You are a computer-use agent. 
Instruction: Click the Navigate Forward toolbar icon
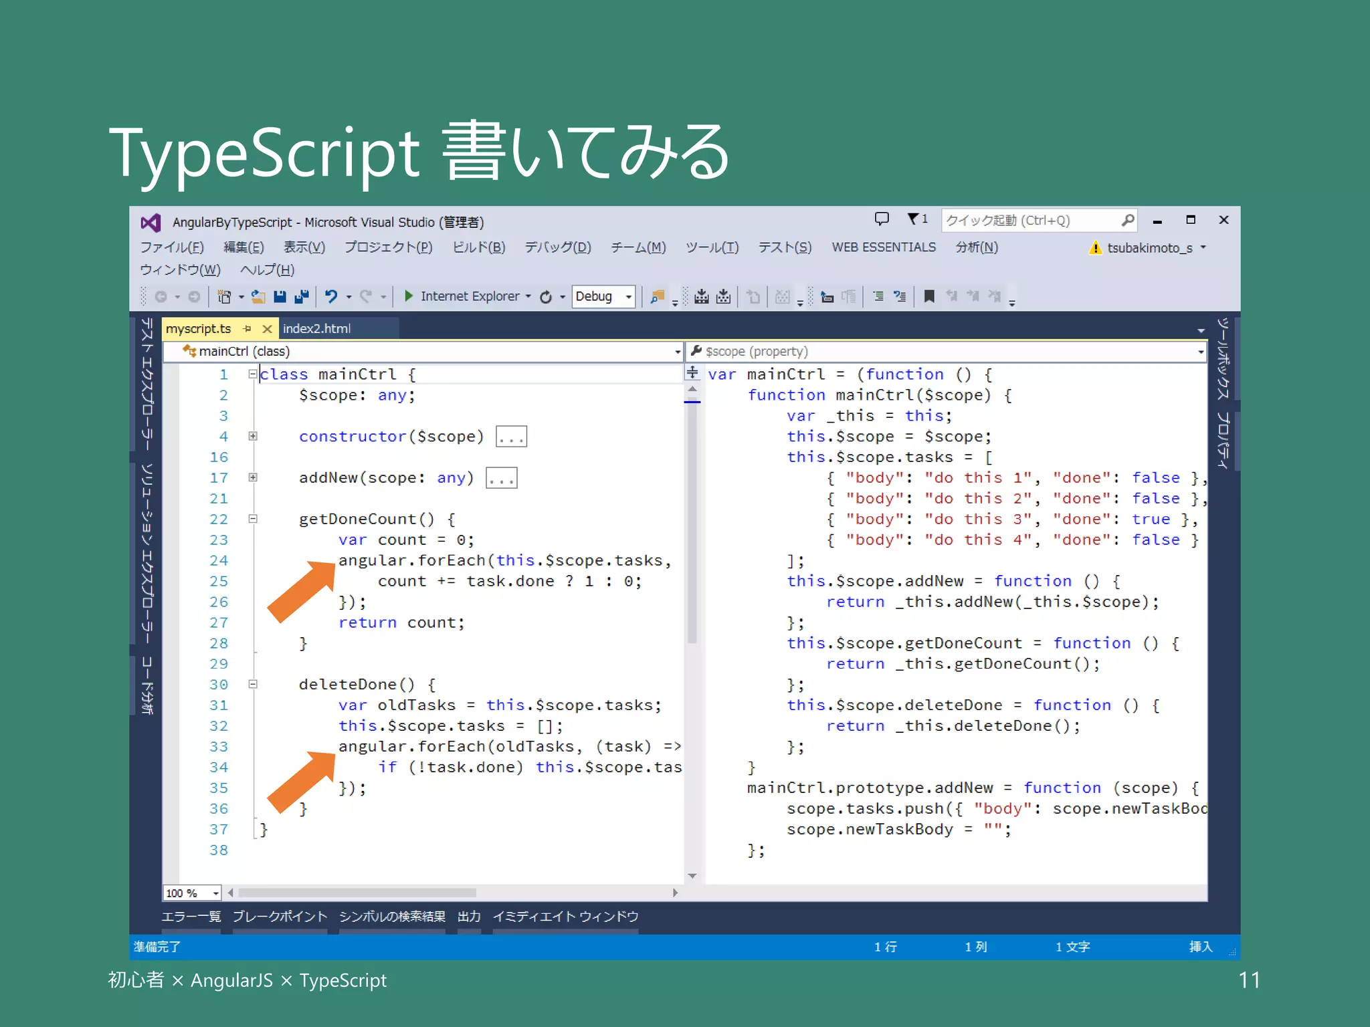coord(194,296)
